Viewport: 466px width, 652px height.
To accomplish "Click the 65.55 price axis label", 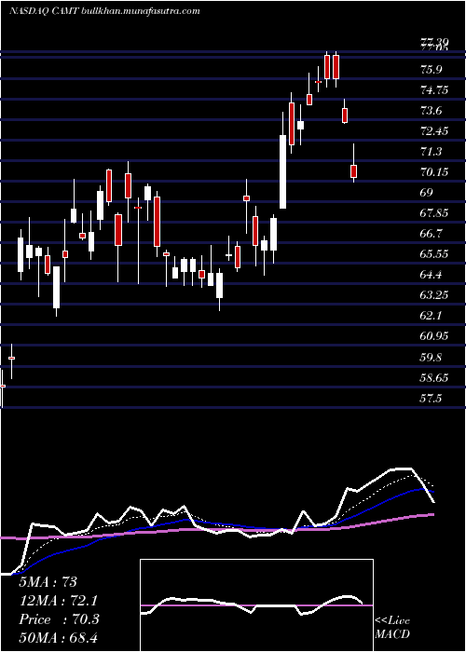I will [x=434, y=254].
